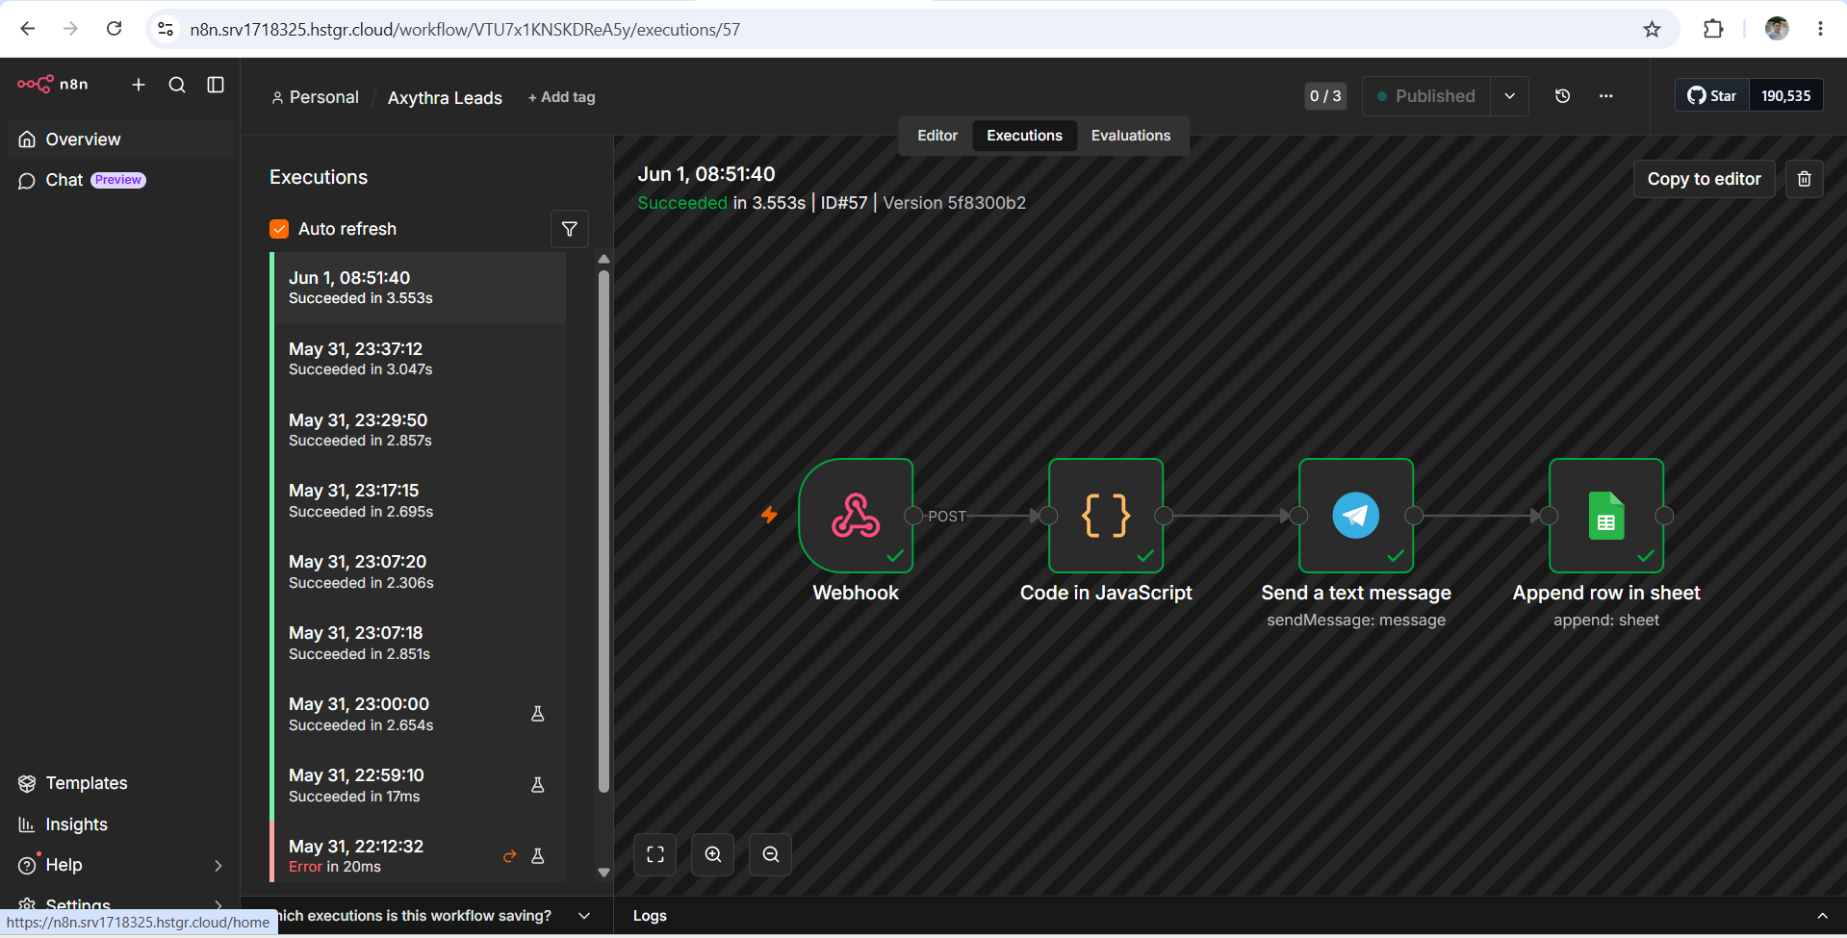Image resolution: width=1847 pixels, height=938 pixels.
Task: Click the 0 / 3 counter badge
Action: click(x=1325, y=96)
